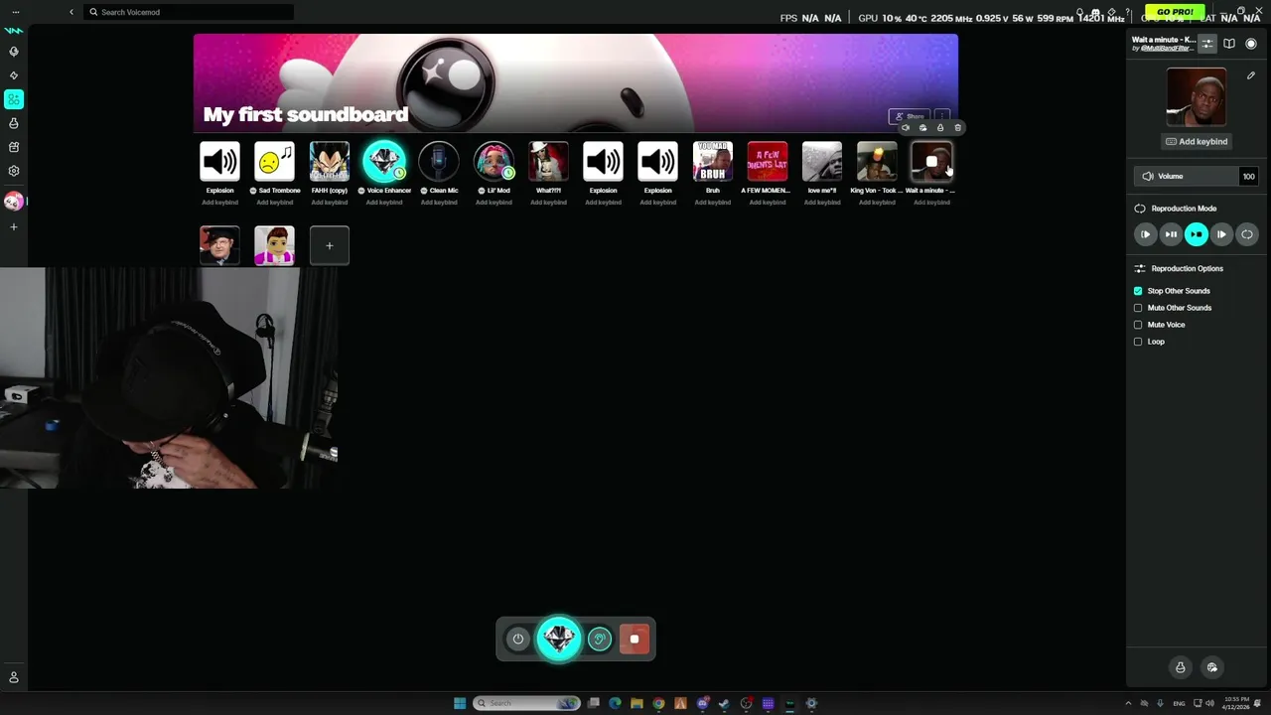This screenshot has width=1271, height=715.
Task: Click lock icon above selected tile
Action: pos(940,127)
